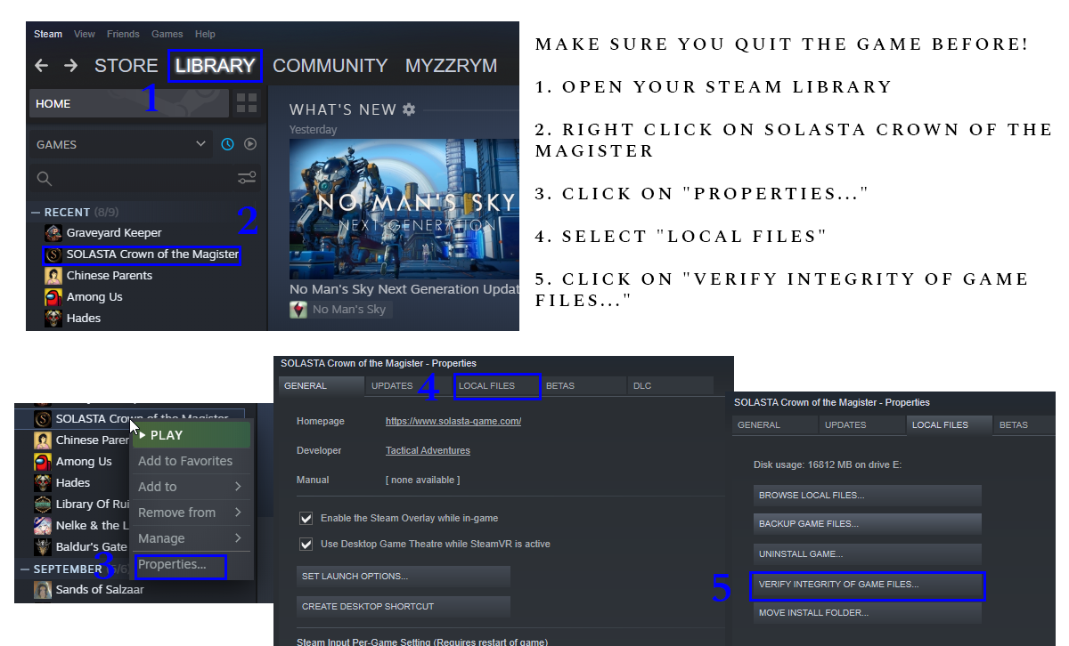
Task: Click the Baldur's Gate game icon
Action: 43,546
